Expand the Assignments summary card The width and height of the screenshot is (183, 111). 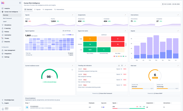tap(125, 15)
